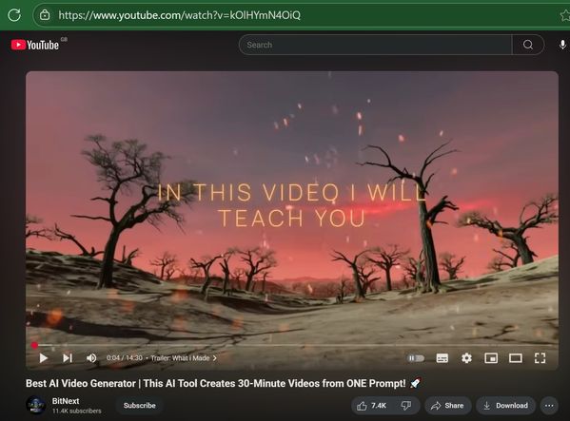Reload the page in the browser
570x421 pixels.
[14, 15]
